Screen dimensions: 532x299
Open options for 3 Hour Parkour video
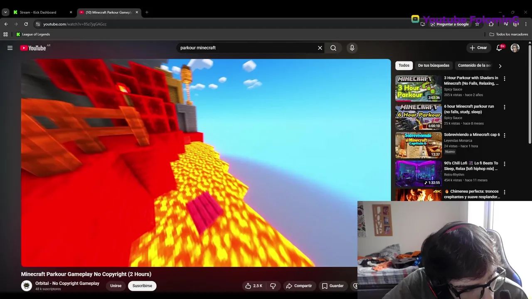pos(505,78)
